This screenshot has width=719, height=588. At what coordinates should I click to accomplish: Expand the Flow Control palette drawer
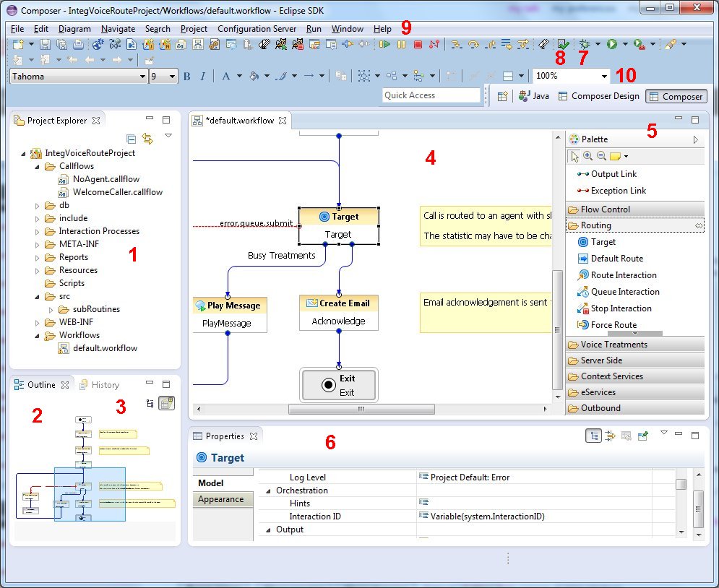(635, 209)
